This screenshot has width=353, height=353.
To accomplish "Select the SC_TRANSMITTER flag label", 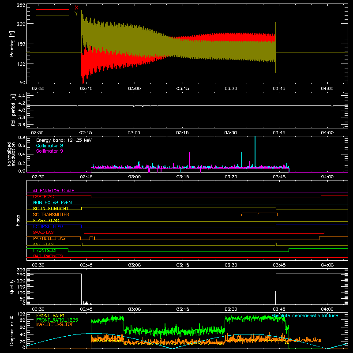I will point(51,214).
